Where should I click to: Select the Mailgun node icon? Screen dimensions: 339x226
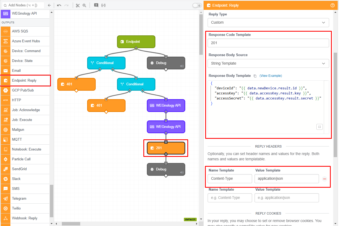[6, 130]
